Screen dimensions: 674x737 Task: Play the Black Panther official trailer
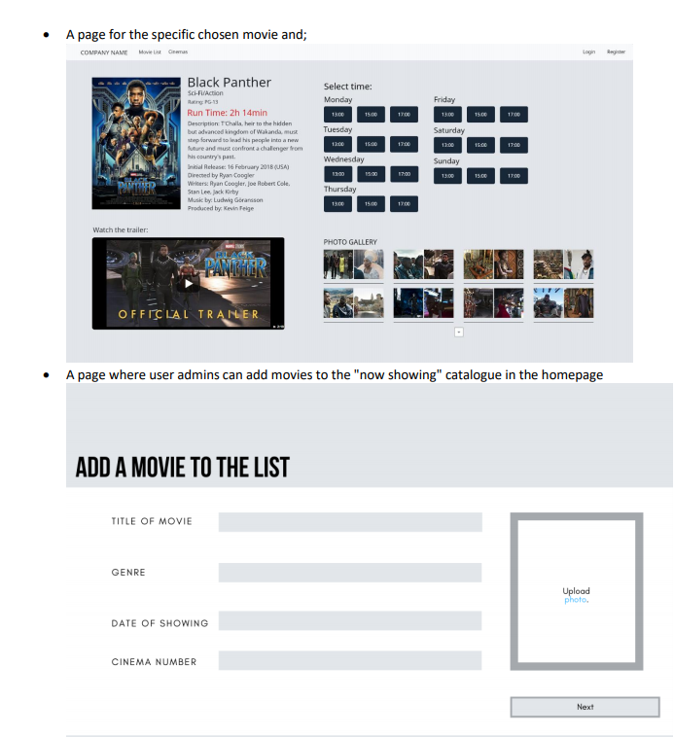[189, 284]
